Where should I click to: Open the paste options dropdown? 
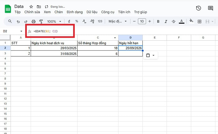[x=150, y=55]
